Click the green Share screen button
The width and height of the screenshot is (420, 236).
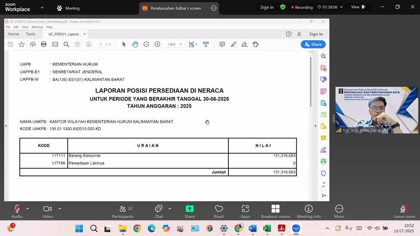[190, 211]
